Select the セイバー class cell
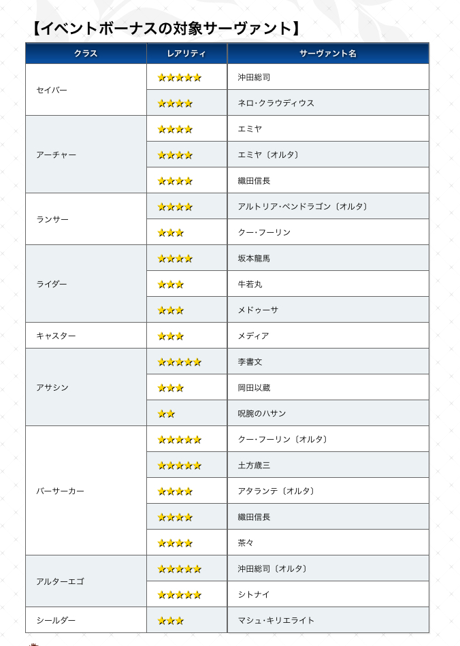The height and width of the screenshot is (646, 460). [52, 91]
